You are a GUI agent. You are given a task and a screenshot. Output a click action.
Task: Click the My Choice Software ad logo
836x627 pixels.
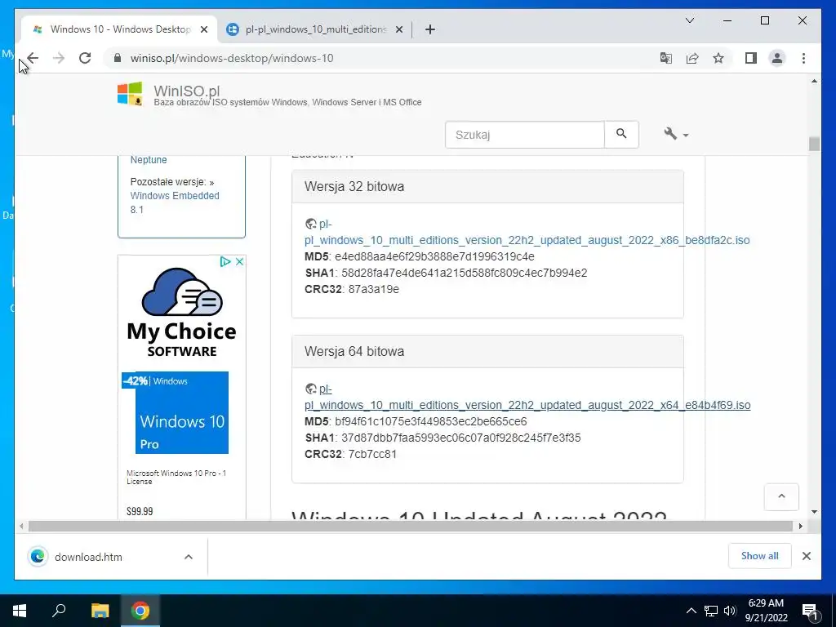point(182,313)
